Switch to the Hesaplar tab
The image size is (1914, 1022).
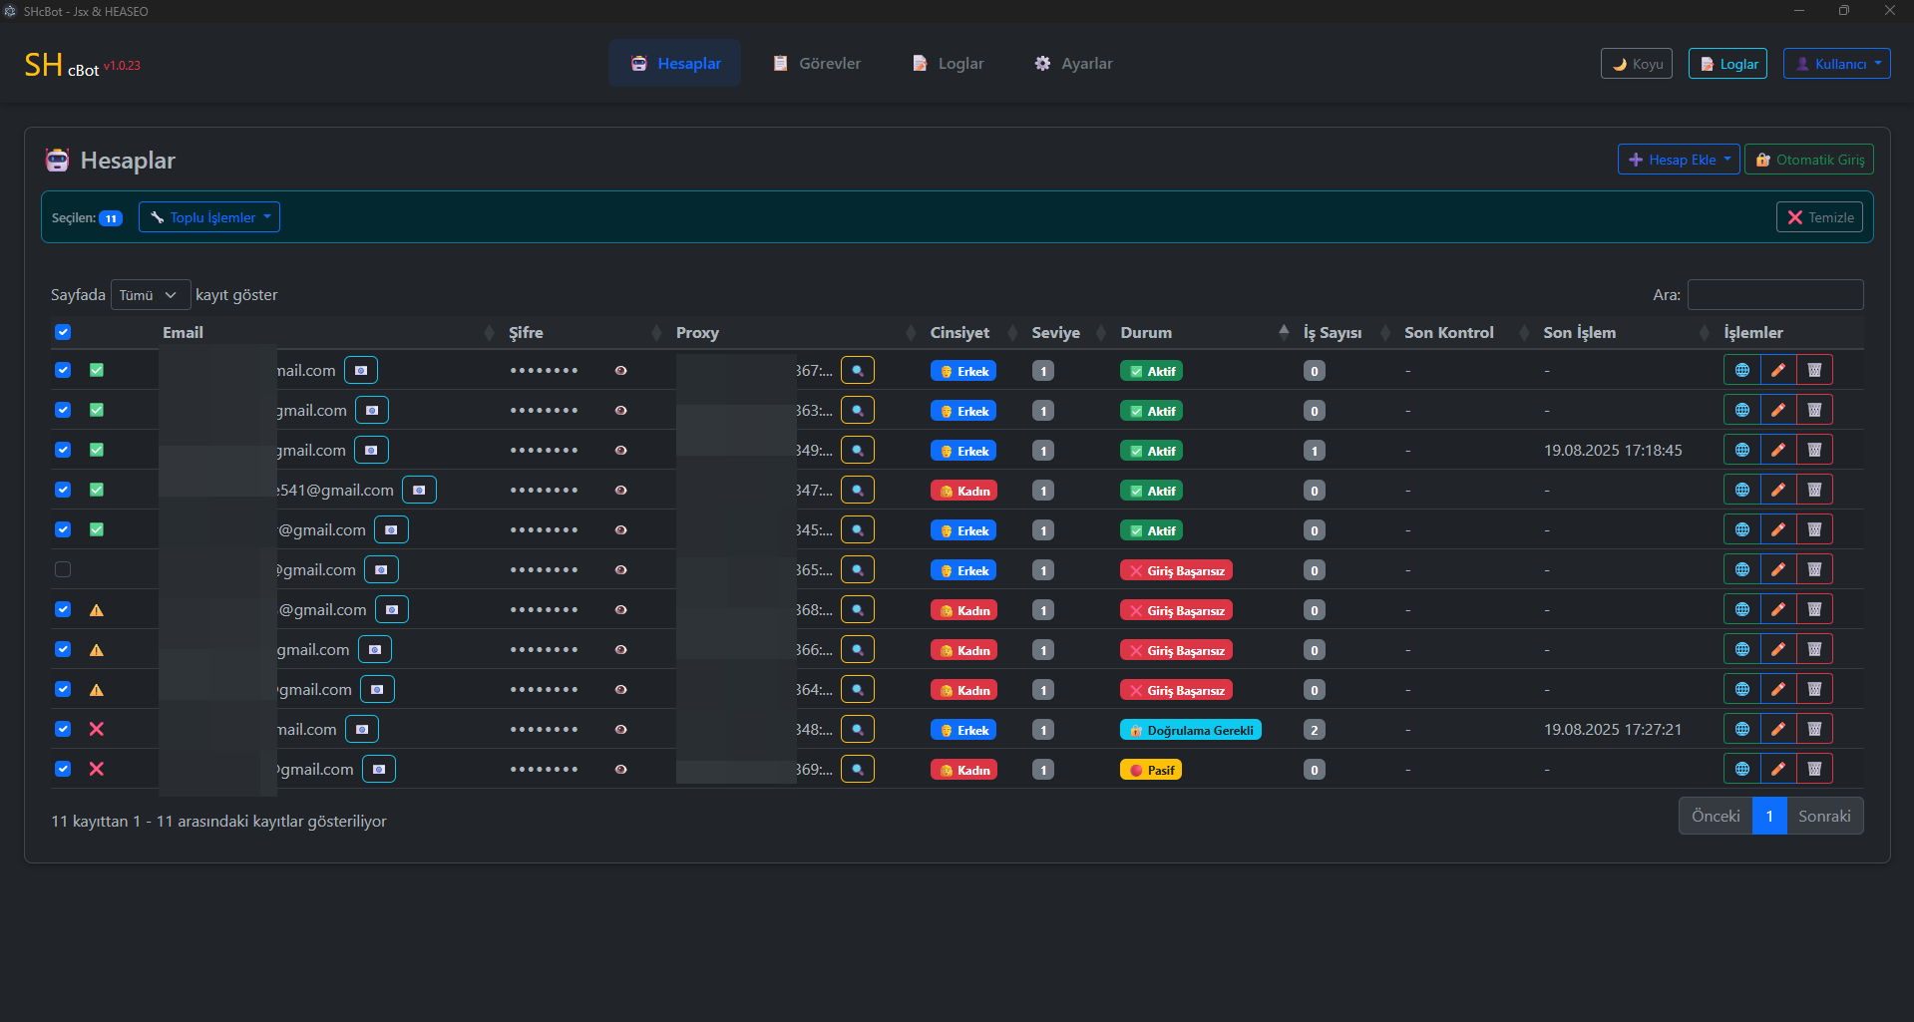click(675, 63)
